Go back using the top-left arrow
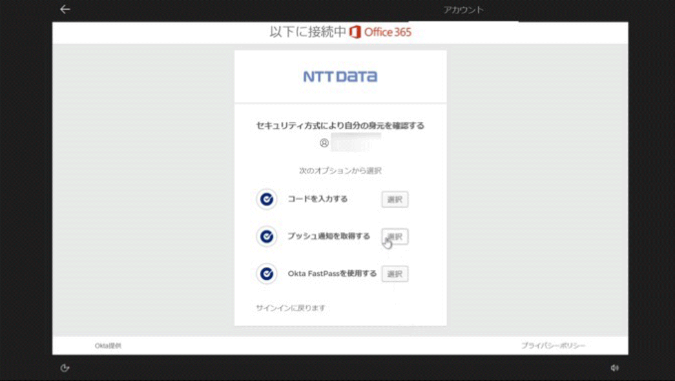This screenshot has height=381, width=675. (65, 9)
